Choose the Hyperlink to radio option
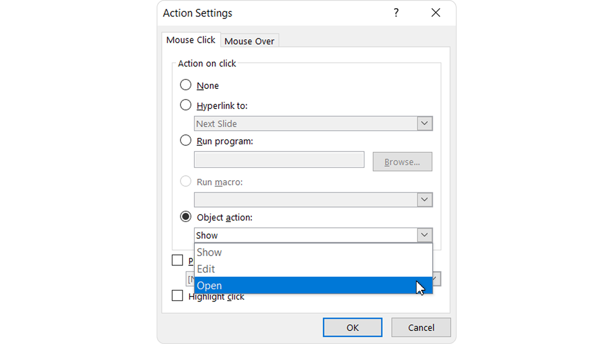Image resolution: width=614 pixels, height=344 pixels. pyautogui.click(x=186, y=105)
